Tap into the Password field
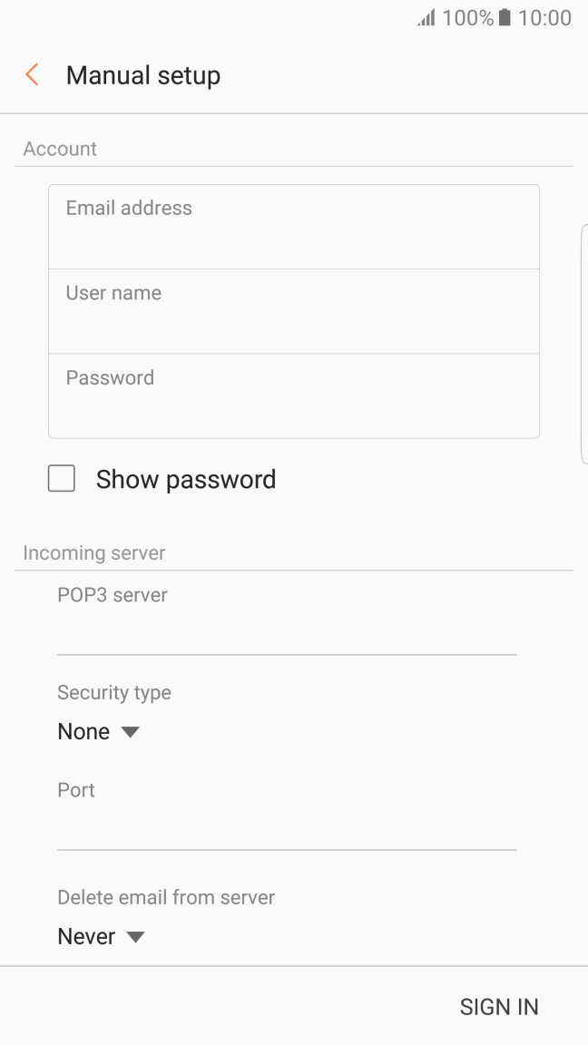588x1045 pixels. click(x=294, y=396)
